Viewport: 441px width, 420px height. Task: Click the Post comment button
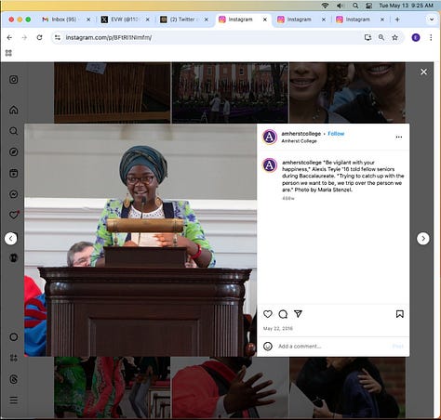pos(398,346)
